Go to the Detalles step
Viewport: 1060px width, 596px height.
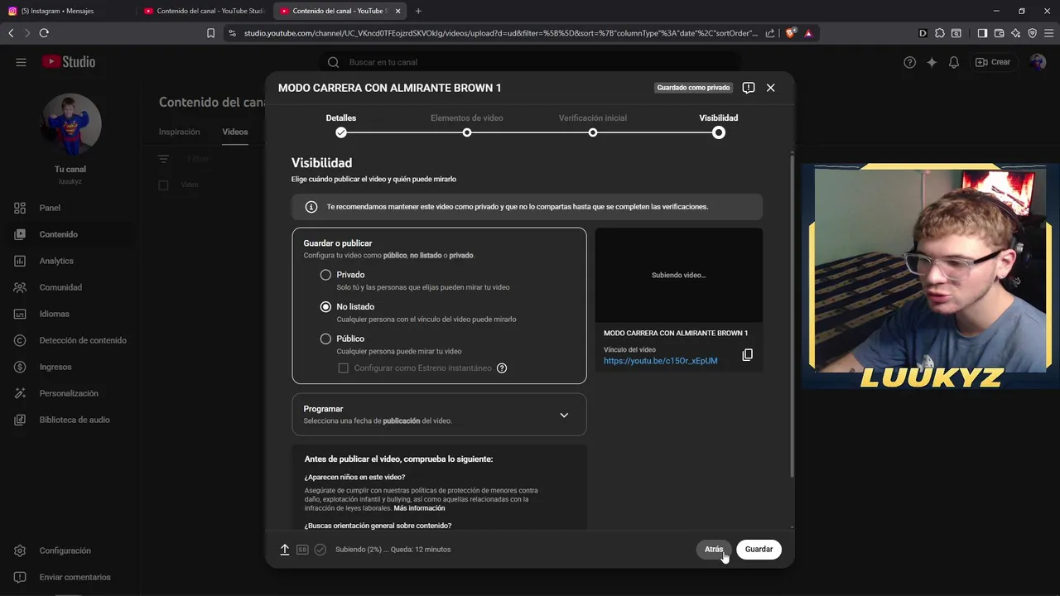tap(341, 125)
